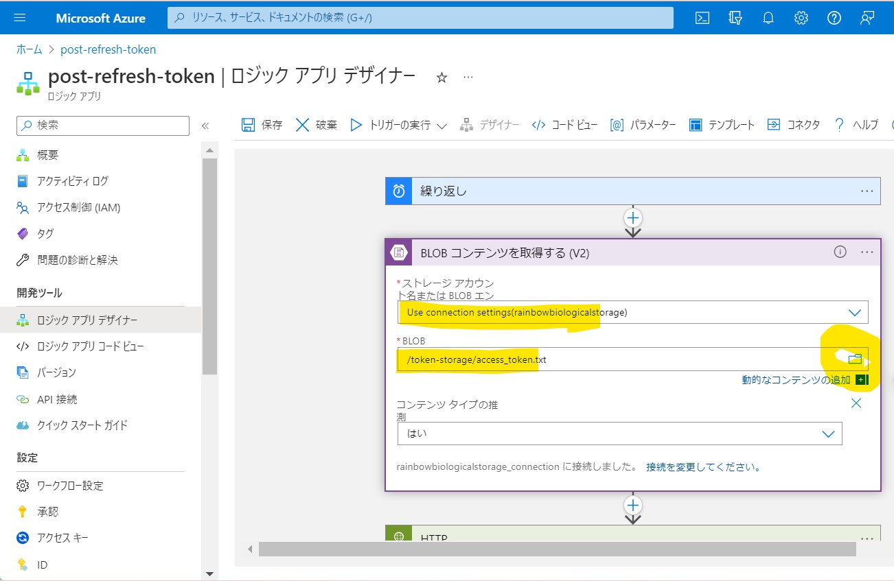The image size is (894, 581).
Task: Add a step above HTTP with plus
Action: (632, 506)
